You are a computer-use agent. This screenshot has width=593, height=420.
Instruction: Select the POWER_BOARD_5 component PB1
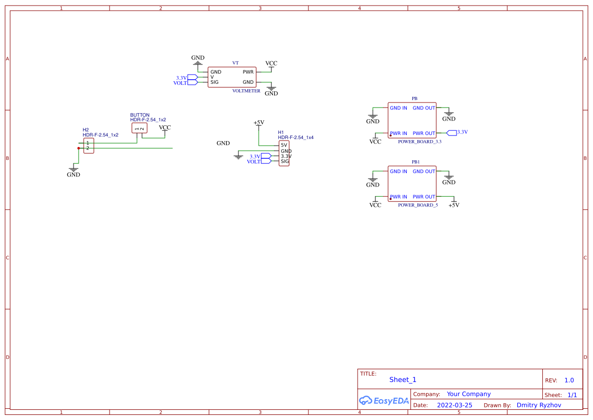[412, 184]
